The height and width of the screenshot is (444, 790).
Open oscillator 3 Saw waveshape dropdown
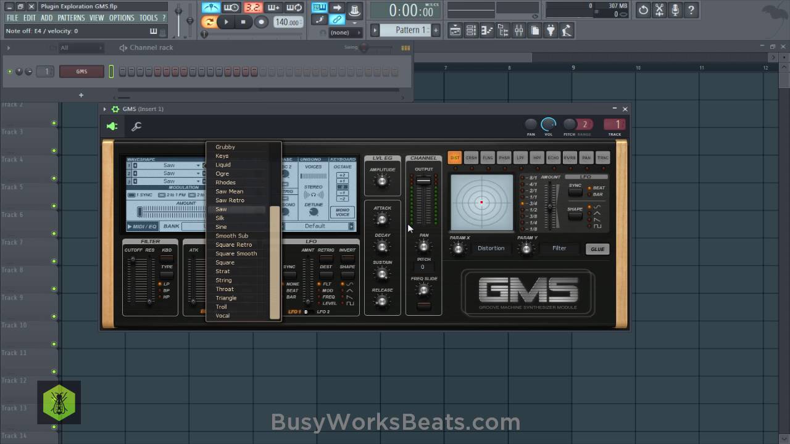click(x=168, y=181)
